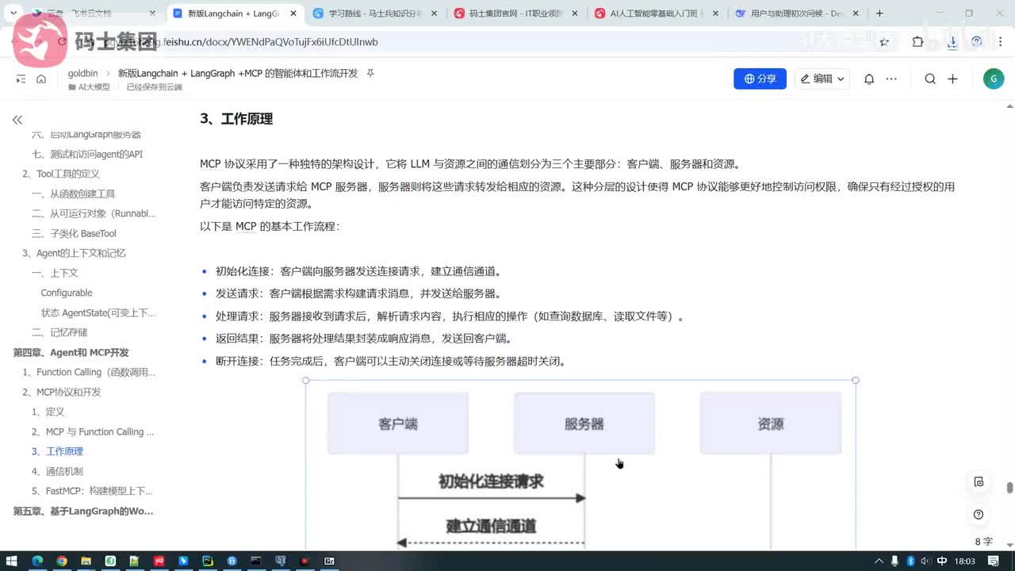Viewport: 1015px width, 571px height.
Task: Switch to the 学习路线 browser tab
Action: (x=373, y=13)
